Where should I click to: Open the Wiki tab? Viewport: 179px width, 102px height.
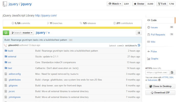point(153,42)
